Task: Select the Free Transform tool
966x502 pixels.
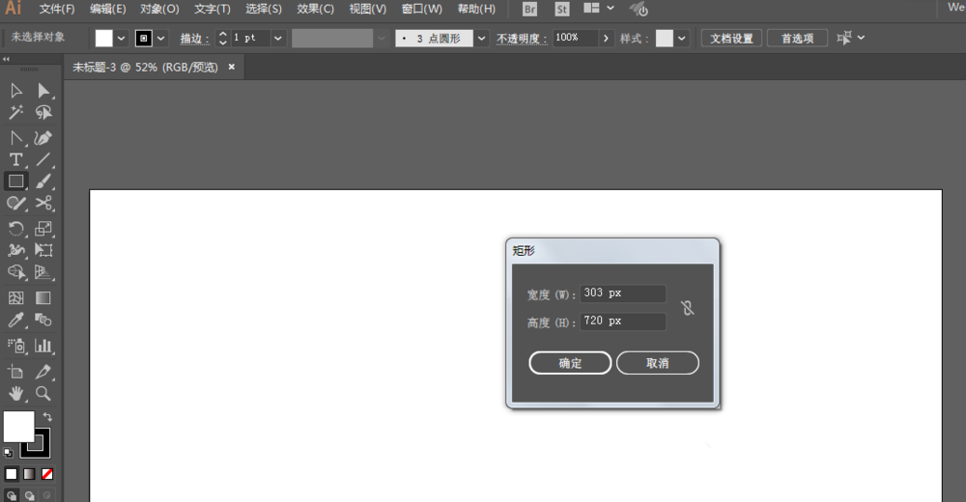Action: click(x=43, y=250)
